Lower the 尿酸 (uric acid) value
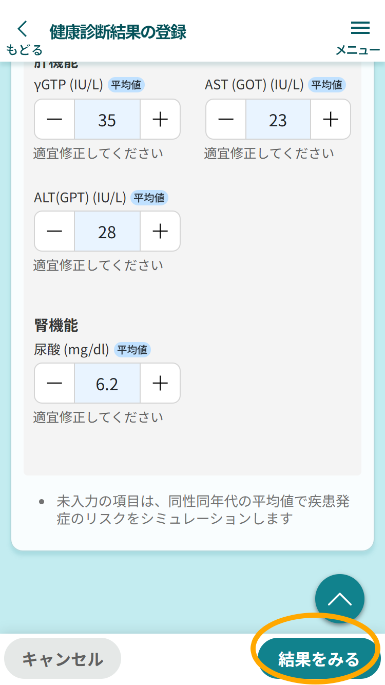Viewport: 385px width, 685px height. coord(54,383)
